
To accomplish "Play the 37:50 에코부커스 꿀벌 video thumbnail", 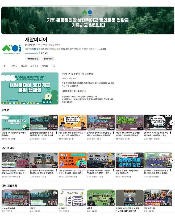I will tap(73, 123).
